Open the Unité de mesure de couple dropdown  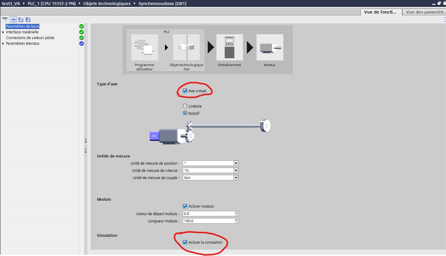236,178
